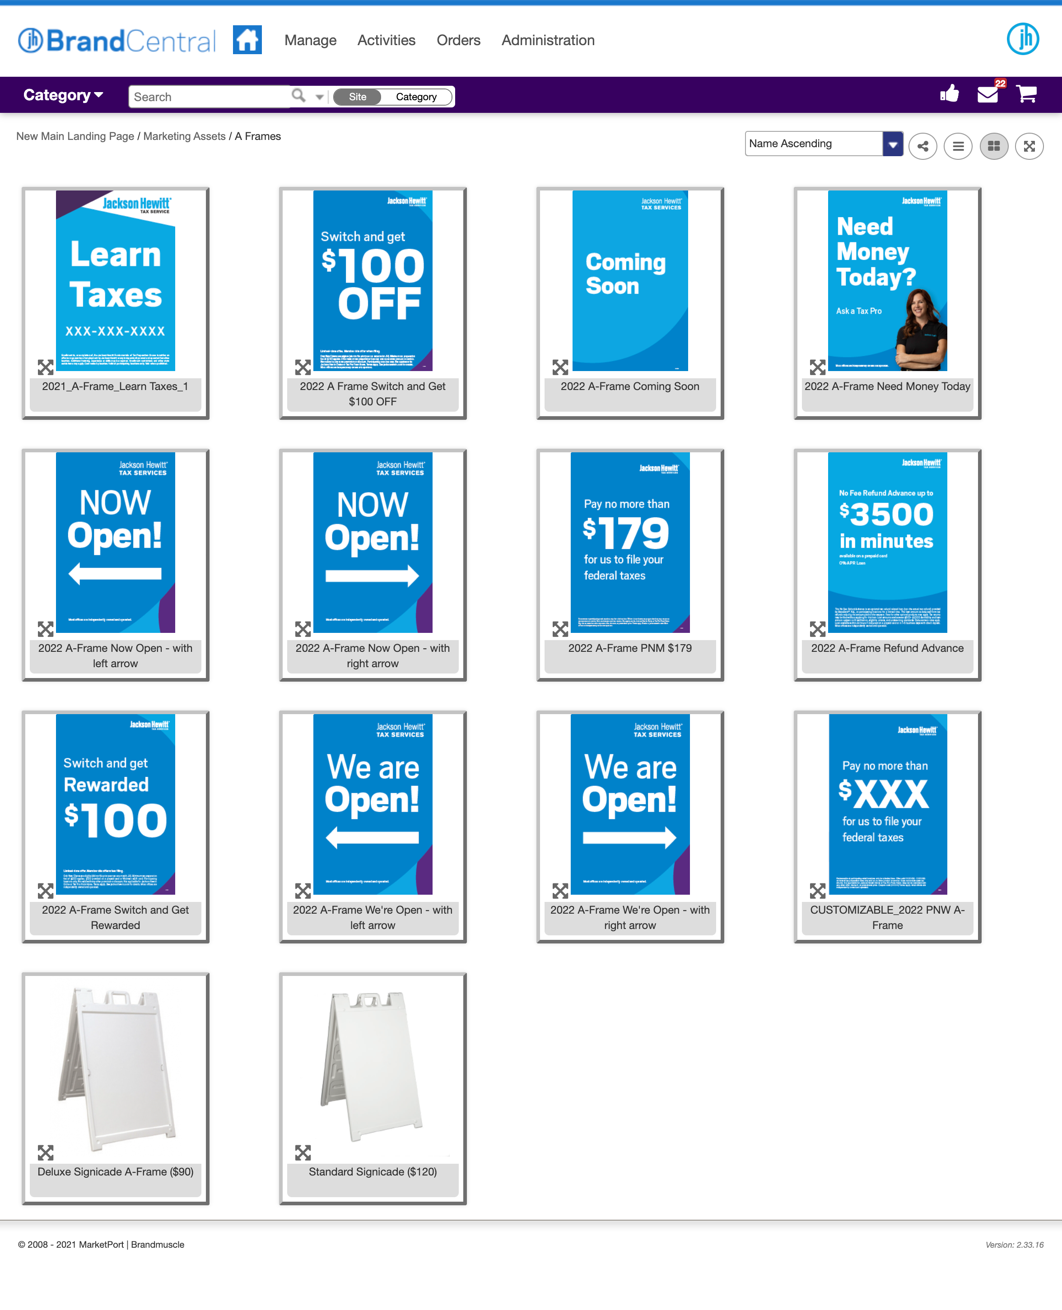Open the We are Open right arrow thumbnail
The image size is (1062, 1310).
point(630,804)
